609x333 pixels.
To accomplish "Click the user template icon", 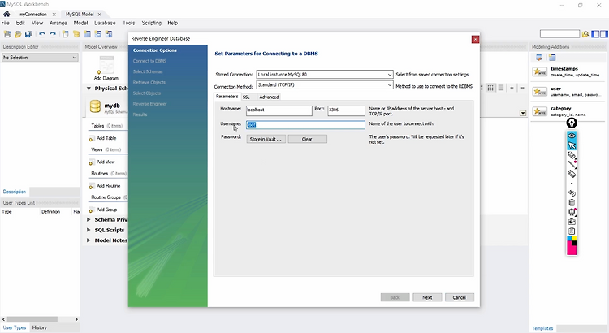I will 539,92.
